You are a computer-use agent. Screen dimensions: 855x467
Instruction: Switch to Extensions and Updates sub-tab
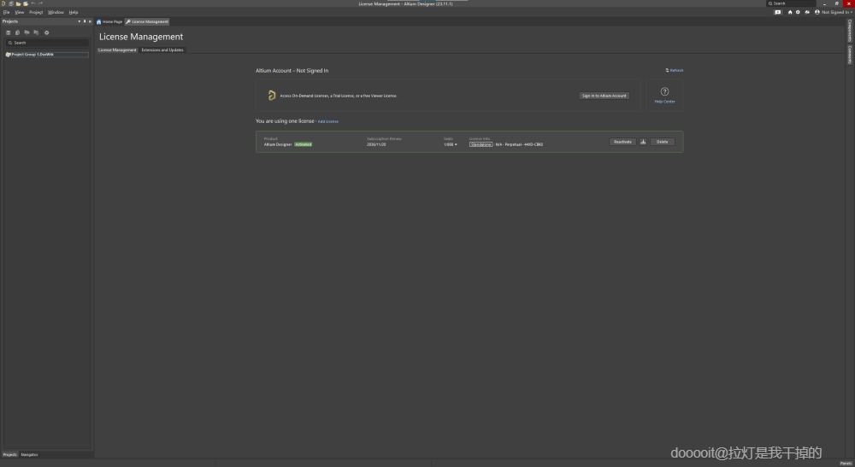(x=162, y=50)
